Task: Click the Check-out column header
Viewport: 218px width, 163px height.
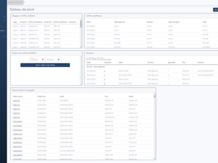Action: pyautogui.click(x=41, y=96)
